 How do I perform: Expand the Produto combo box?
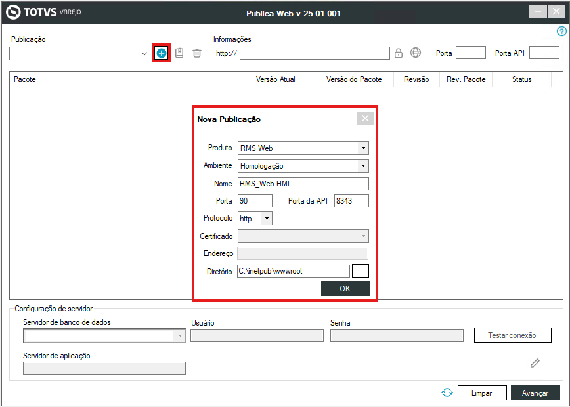pos(362,148)
